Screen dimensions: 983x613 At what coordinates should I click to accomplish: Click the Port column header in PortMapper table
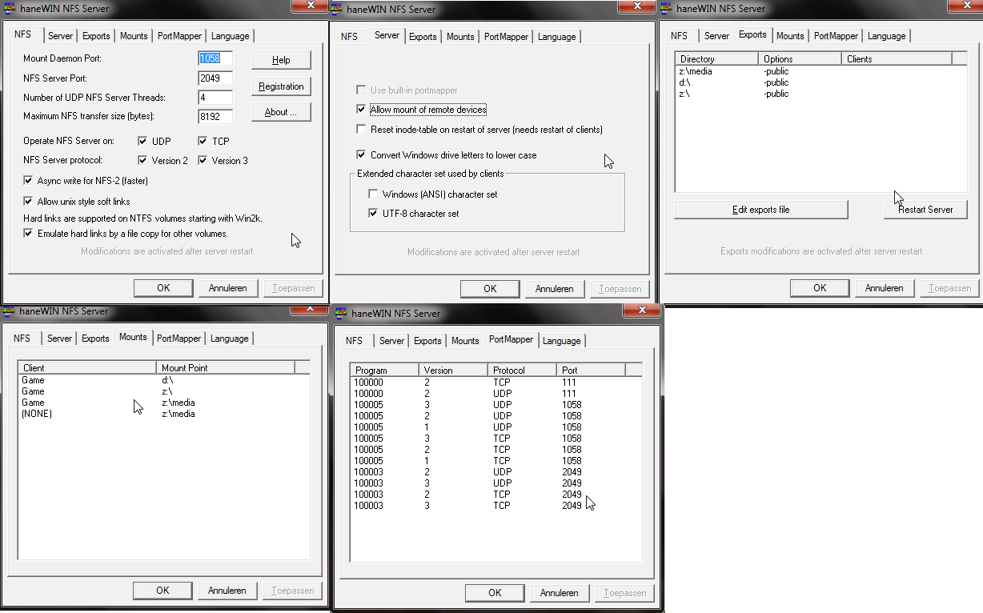coord(591,371)
